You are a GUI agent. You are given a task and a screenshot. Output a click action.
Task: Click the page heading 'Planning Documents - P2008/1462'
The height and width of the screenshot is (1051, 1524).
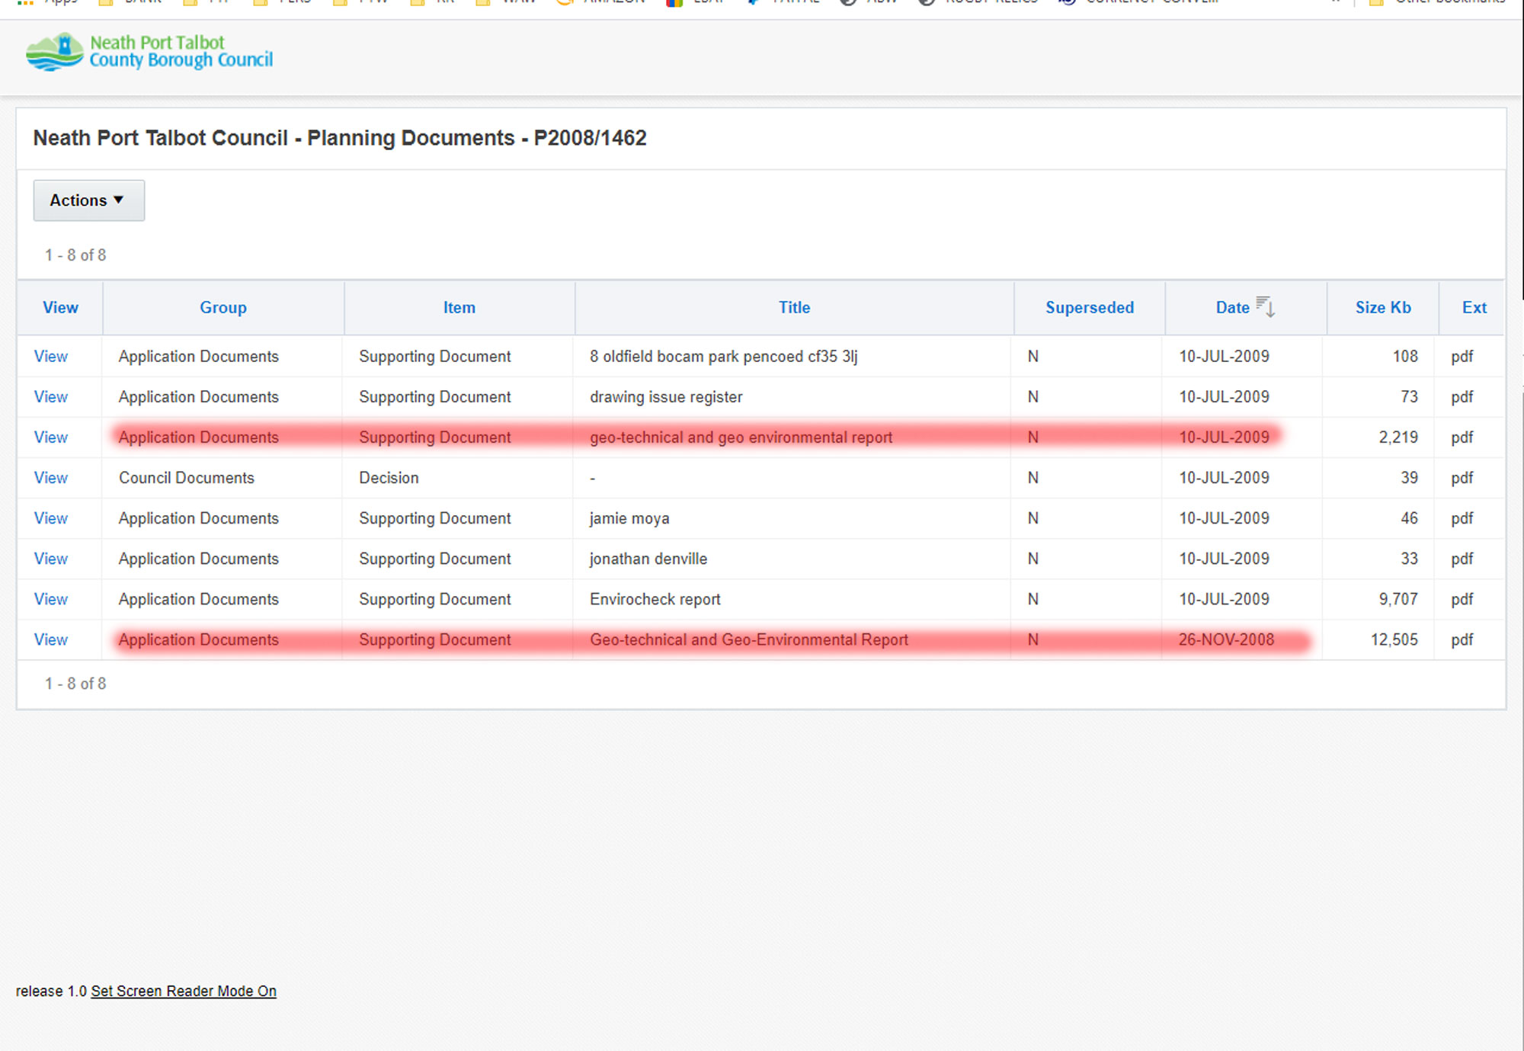(x=477, y=138)
